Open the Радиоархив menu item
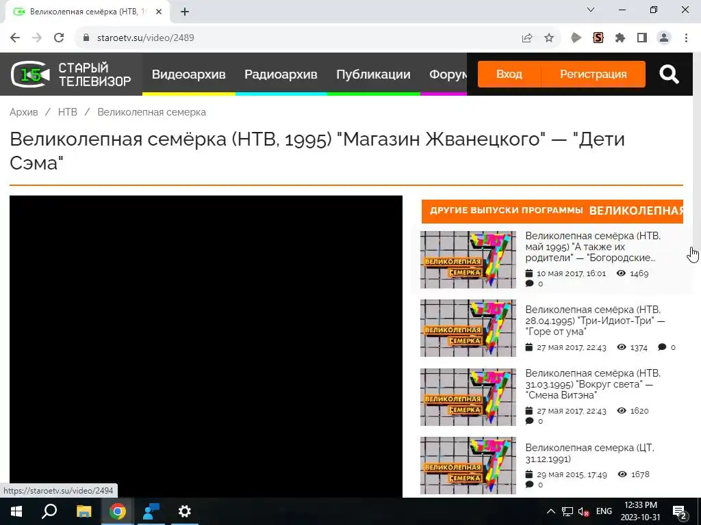The width and height of the screenshot is (701, 525). (281, 74)
